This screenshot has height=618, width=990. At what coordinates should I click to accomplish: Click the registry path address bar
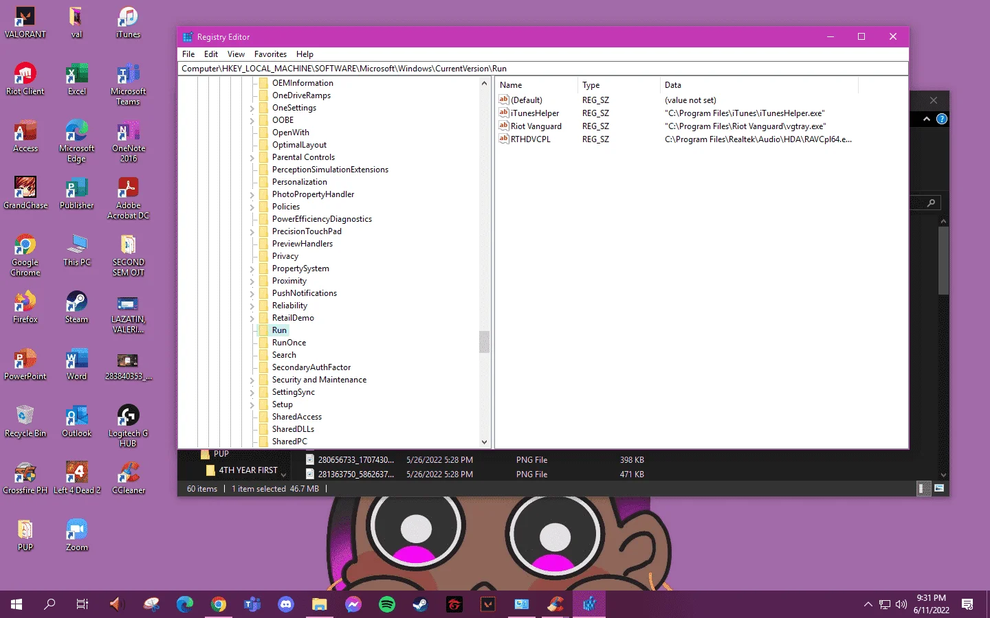[x=543, y=69]
